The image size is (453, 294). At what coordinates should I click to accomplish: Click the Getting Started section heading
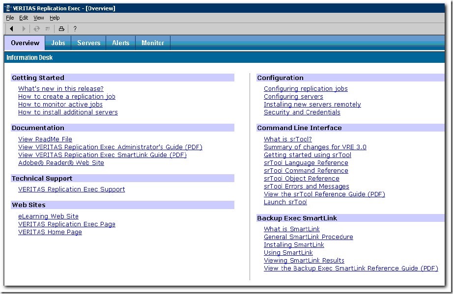coord(38,78)
